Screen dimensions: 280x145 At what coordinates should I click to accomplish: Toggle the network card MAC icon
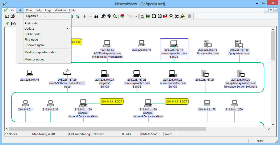(148, 16)
